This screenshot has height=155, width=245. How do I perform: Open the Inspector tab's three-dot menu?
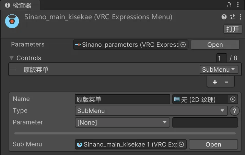coord(238,5)
